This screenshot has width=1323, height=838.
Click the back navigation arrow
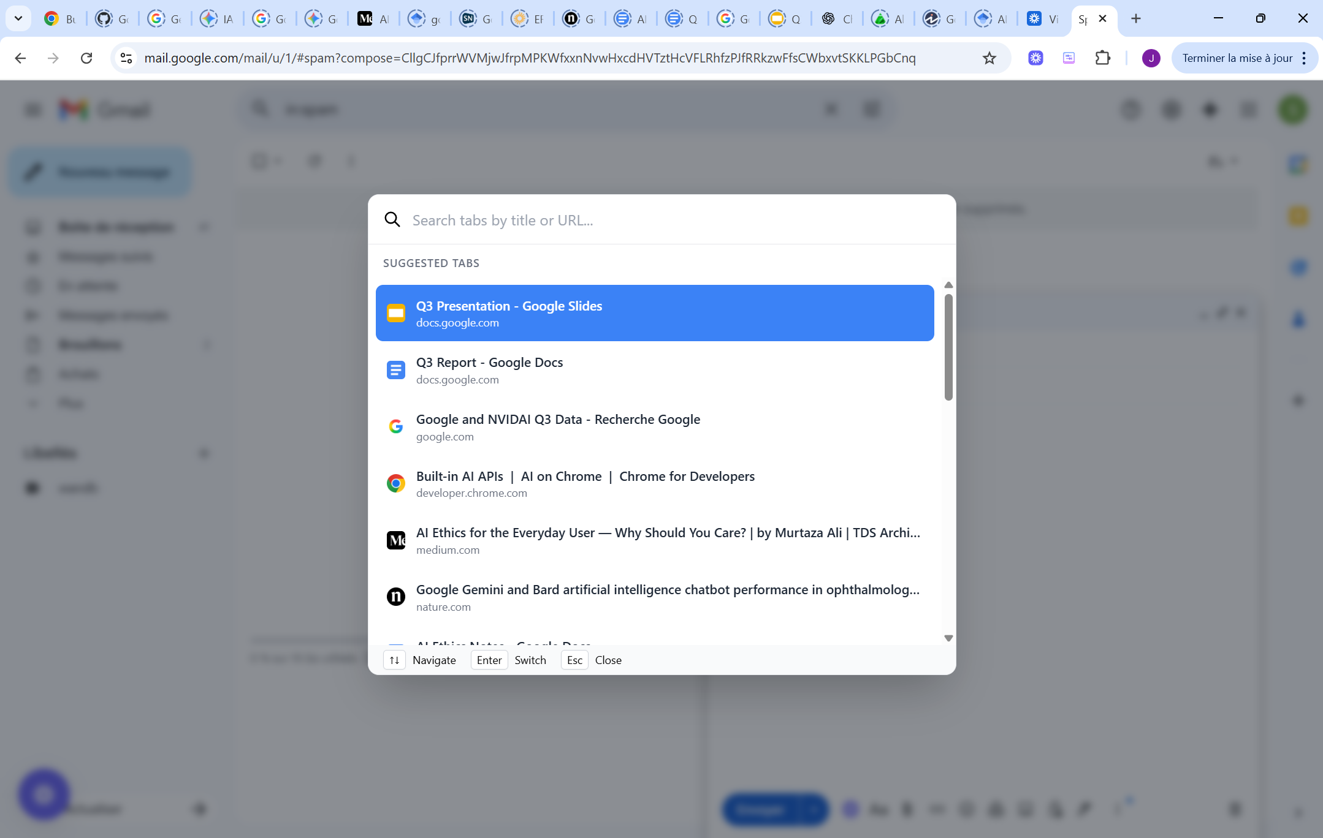click(20, 58)
